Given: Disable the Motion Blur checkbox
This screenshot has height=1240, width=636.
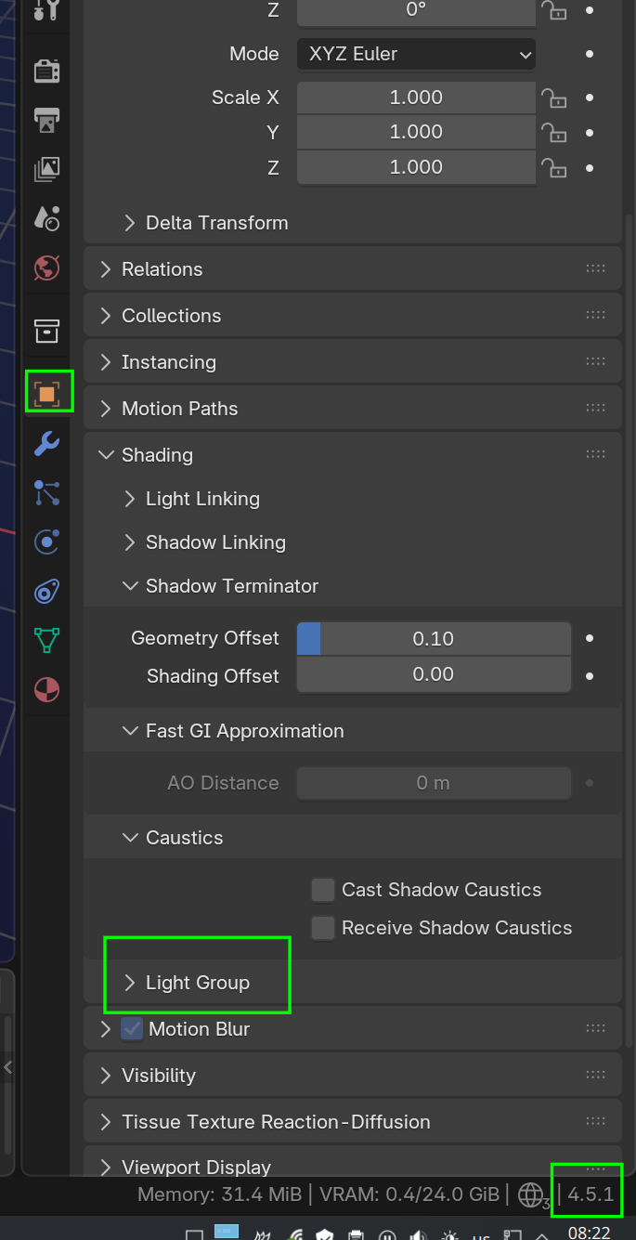Looking at the screenshot, I should [x=132, y=1029].
